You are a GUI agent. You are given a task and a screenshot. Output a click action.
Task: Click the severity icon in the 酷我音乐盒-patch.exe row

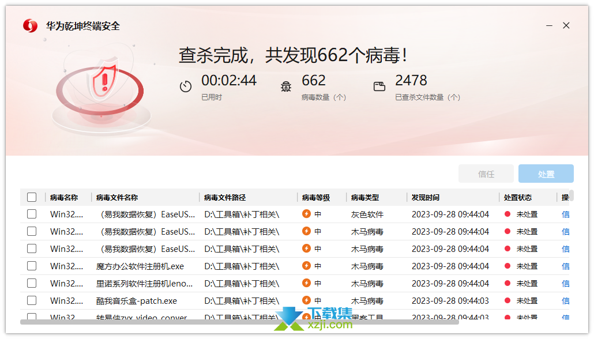tap(306, 300)
